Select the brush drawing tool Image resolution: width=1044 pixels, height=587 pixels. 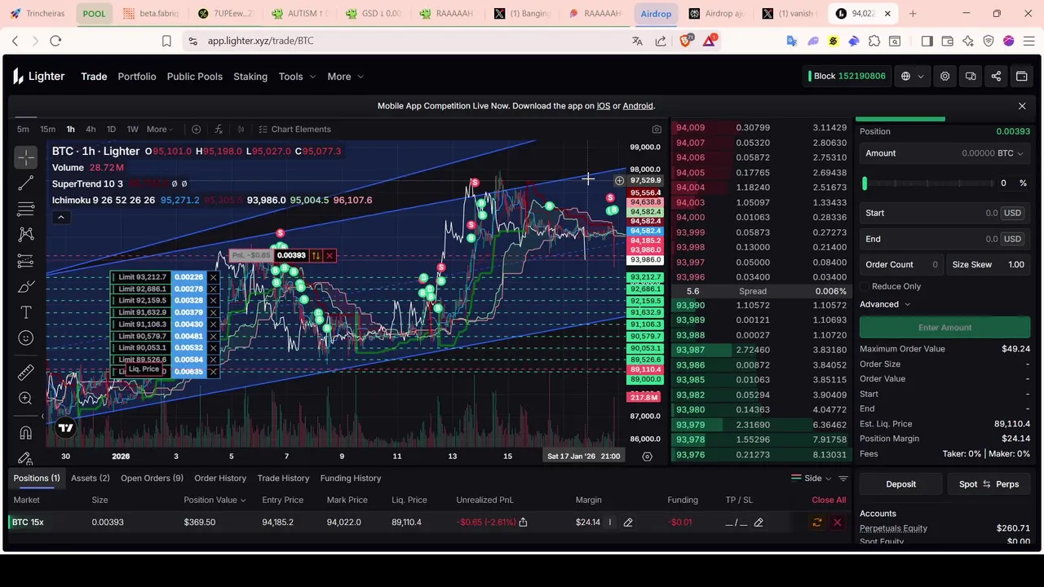coord(25,287)
